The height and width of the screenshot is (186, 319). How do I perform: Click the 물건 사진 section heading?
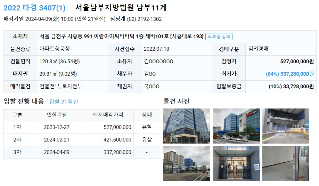pyautogui.click(x=177, y=101)
